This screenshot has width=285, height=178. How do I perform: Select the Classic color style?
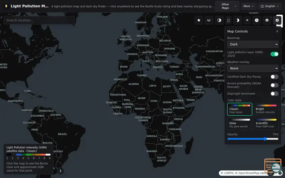[239, 109]
